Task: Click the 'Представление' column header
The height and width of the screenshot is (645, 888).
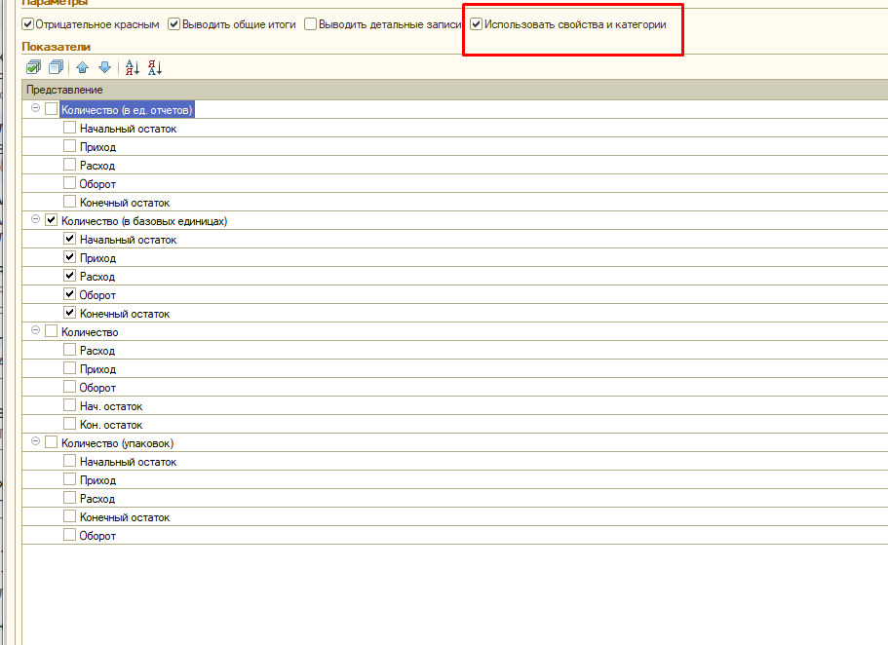Action: (x=65, y=90)
